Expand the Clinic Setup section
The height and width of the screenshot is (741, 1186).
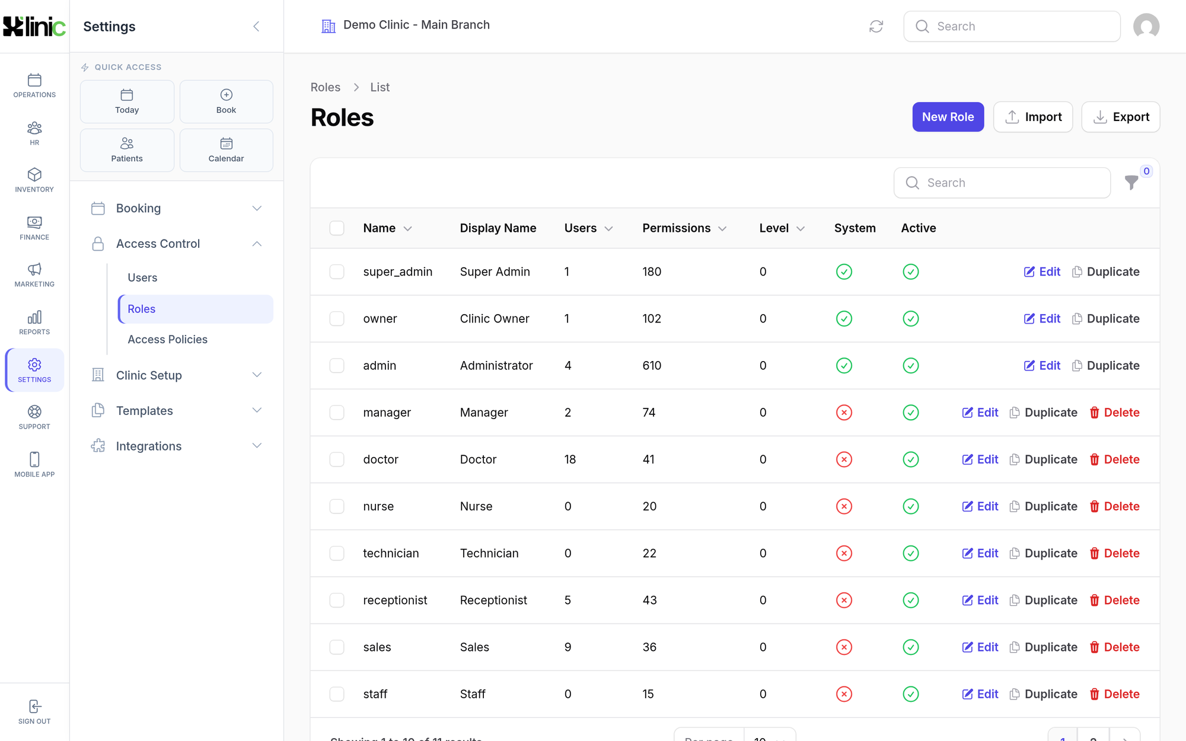click(177, 375)
